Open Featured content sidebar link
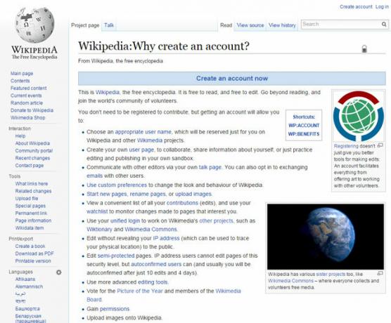Viewport: 391px width, 323px height. (x=28, y=88)
